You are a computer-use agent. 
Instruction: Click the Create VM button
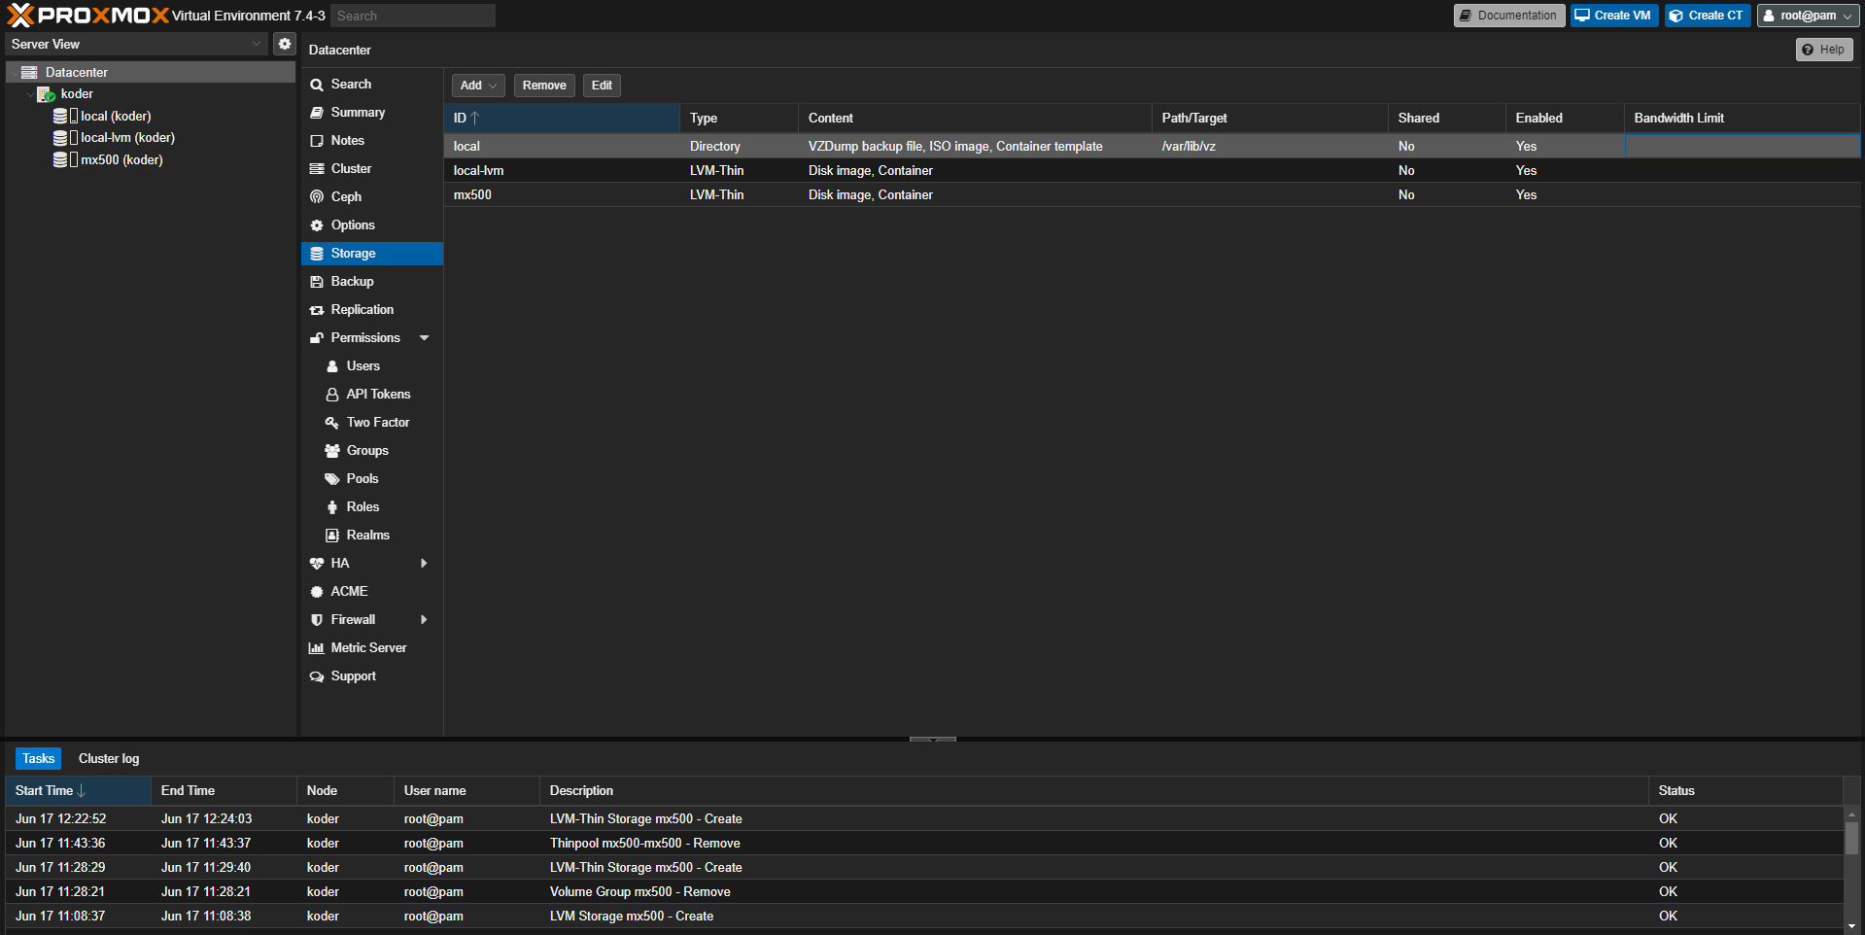coord(1613,16)
